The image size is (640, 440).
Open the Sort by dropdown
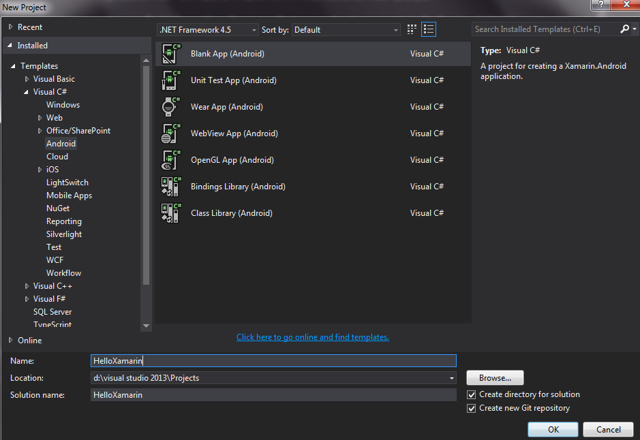(346, 30)
